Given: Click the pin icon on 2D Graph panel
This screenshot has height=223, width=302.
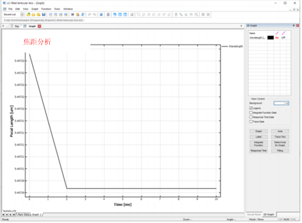Looking at the screenshot, I should (294, 26).
